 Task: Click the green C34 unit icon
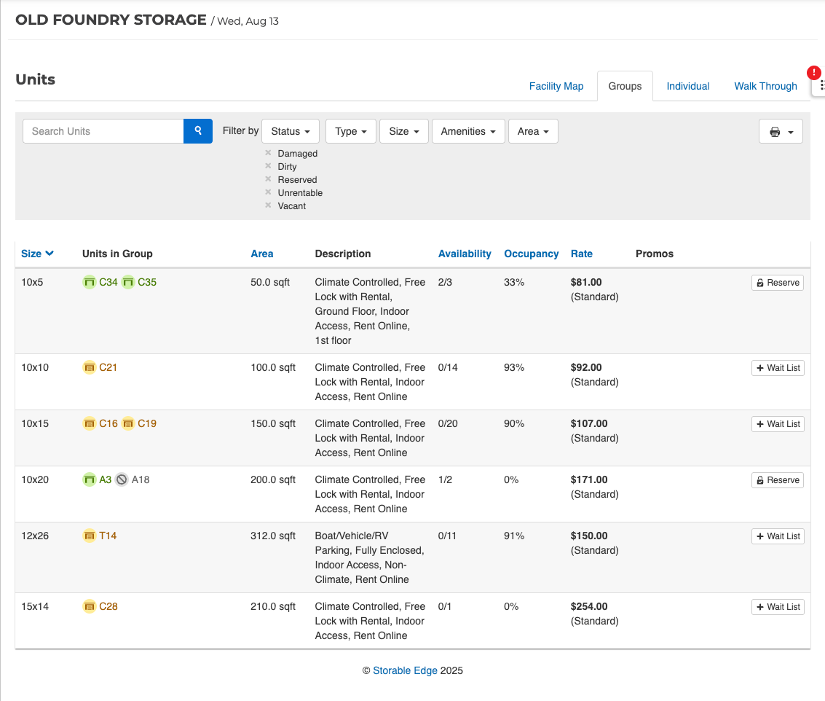tap(90, 283)
